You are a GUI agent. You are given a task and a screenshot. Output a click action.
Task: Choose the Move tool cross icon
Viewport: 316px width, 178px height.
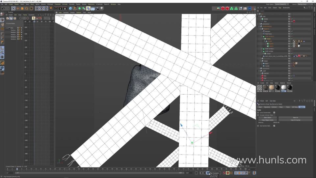coord(18,9)
